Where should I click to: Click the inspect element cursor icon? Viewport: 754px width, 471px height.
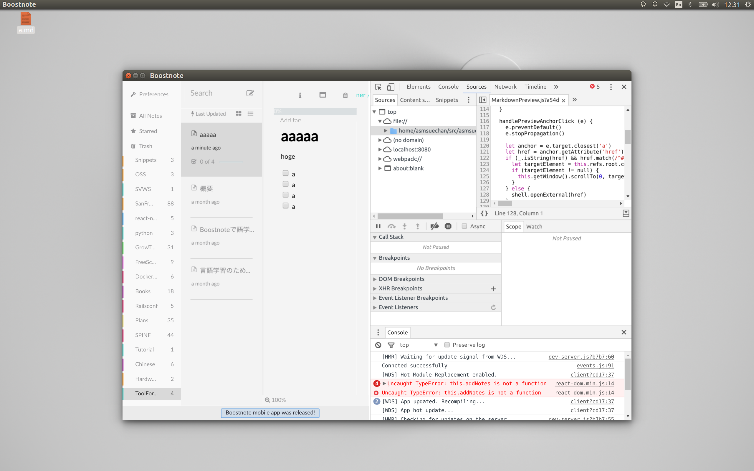pos(378,87)
